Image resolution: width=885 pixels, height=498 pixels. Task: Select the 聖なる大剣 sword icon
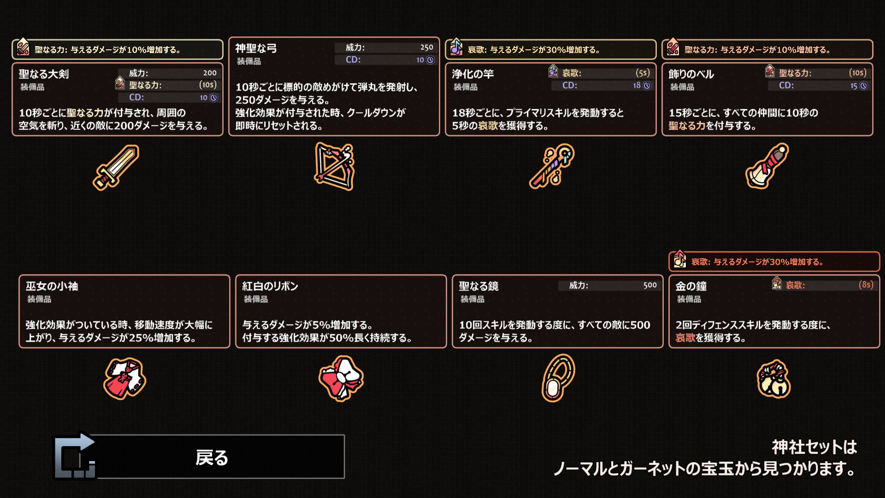click(x=116, y=167)
